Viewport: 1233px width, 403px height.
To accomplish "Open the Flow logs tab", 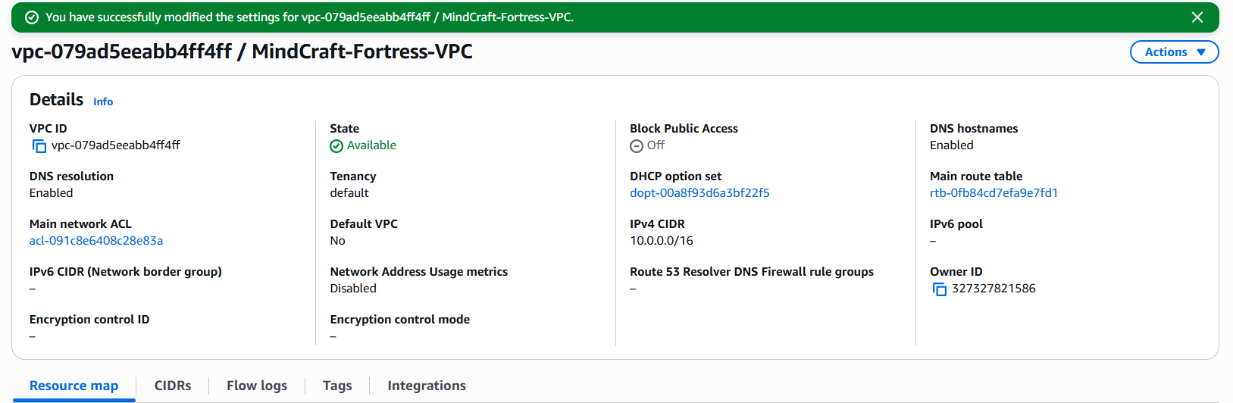I will pyautogui.click(x=257, y=386).
